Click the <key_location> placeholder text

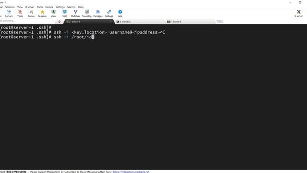click(x=89, y=32)
